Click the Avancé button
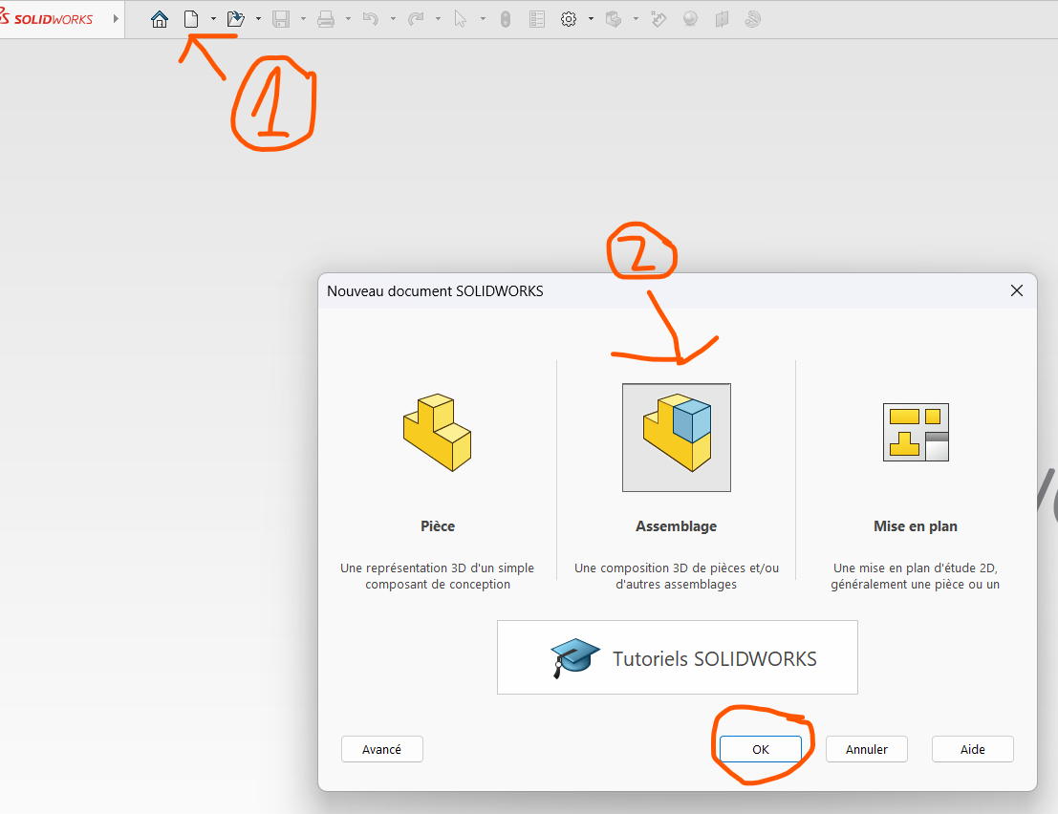 click(x=382, y=749)
